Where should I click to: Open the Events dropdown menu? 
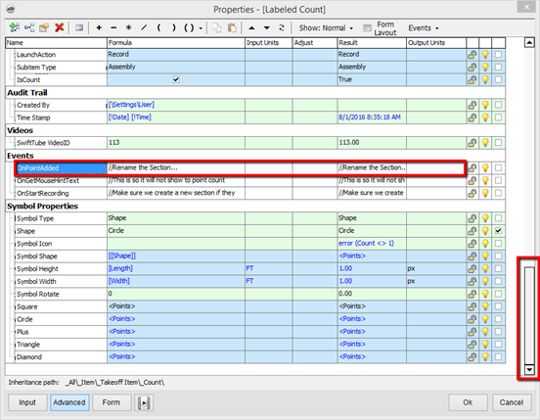pos(424,28)
